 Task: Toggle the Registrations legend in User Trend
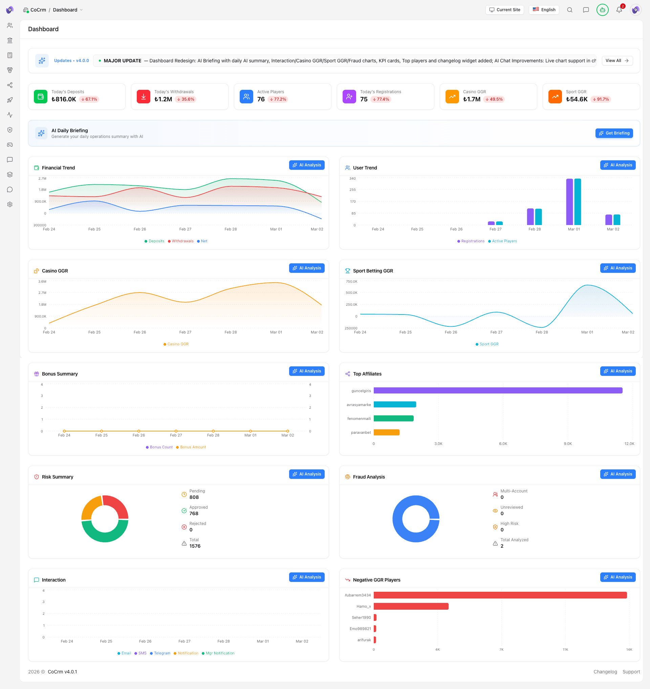click(471, 241)
